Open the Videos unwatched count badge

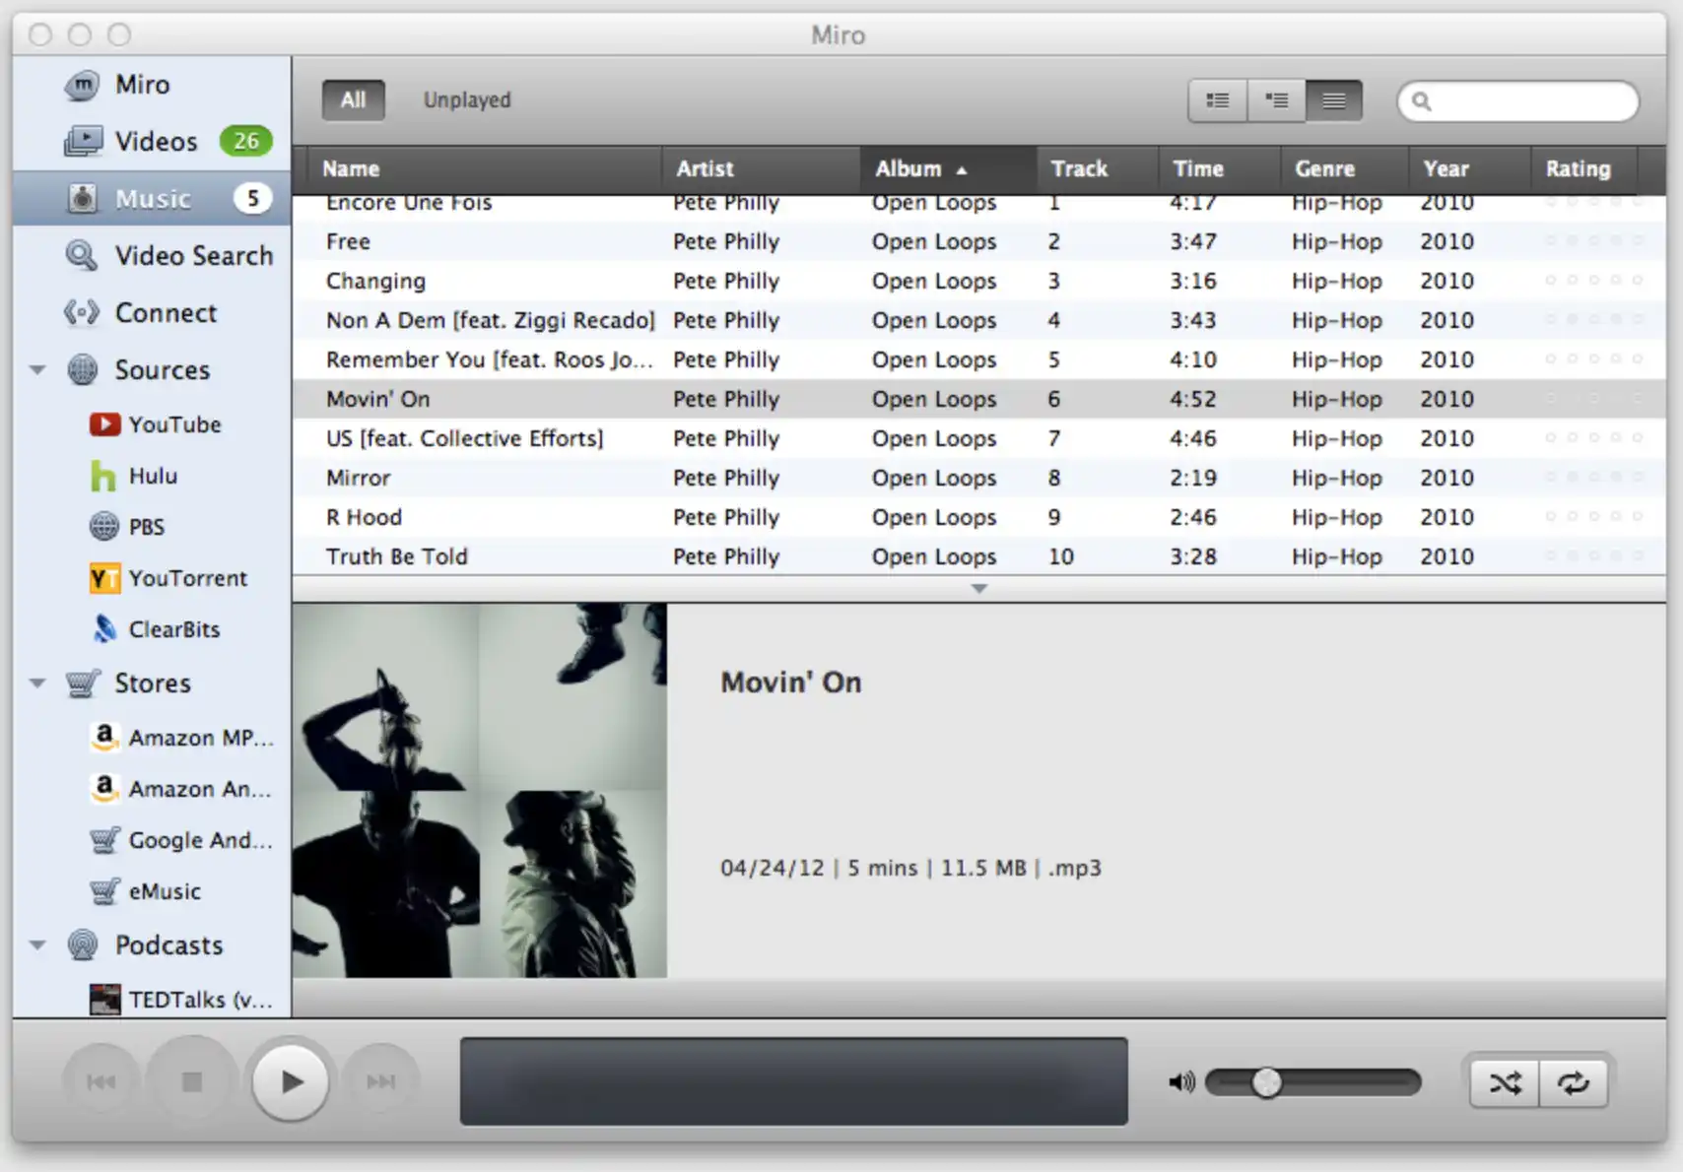[245, 142]
